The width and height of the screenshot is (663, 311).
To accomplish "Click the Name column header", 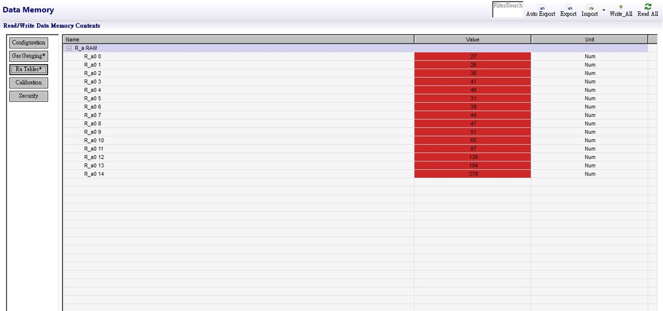I will tap(239, 39).
